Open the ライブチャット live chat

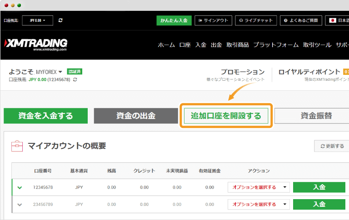pyautogui.click(x=256, y=20)
